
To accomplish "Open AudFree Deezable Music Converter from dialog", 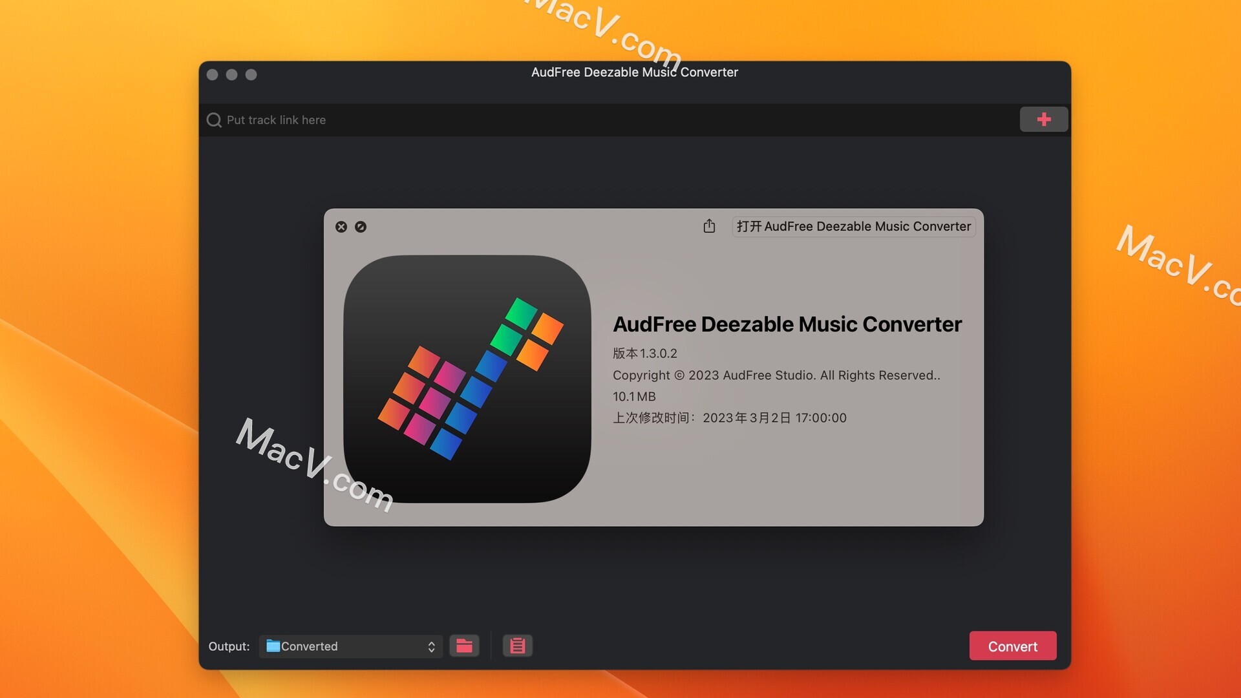I will click(853, 226).
